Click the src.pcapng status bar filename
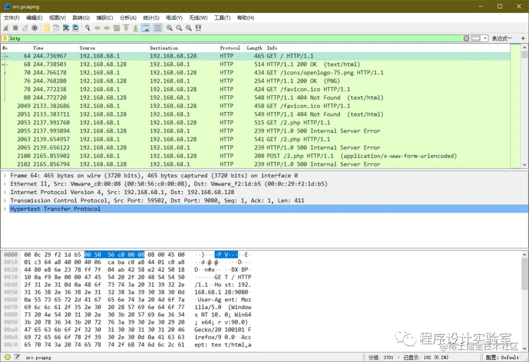 point(39,357)
